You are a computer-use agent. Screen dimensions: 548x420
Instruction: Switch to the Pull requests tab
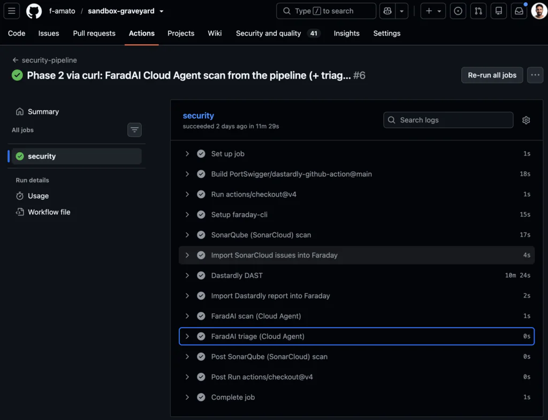[94, 33]
